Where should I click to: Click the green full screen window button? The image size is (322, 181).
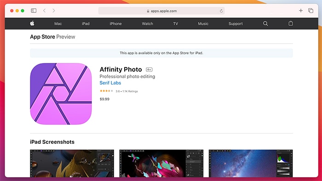click(x=23, y=11)
